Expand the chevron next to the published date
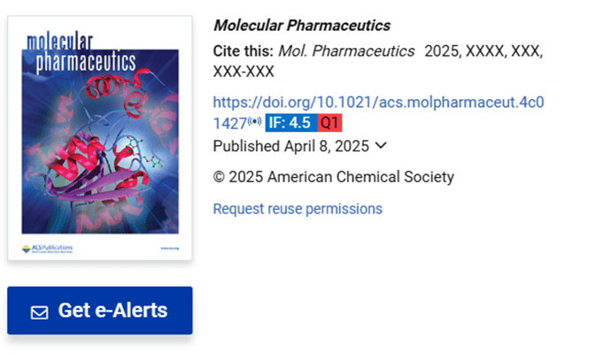 (x=381, y=145)
